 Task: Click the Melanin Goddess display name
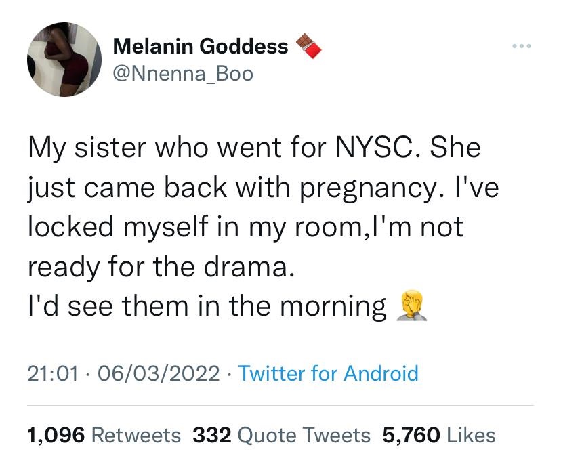coord(201,46)
